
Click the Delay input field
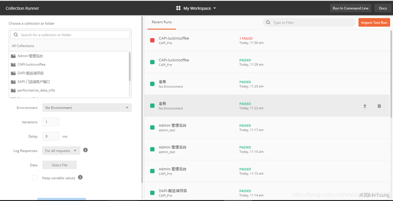click(x=51, y=136)
